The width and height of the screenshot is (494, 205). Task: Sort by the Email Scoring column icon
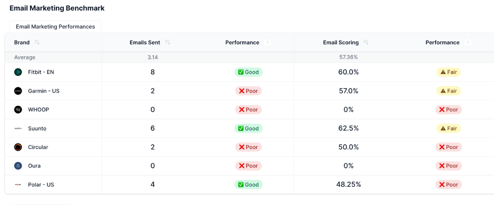(366, 42)
